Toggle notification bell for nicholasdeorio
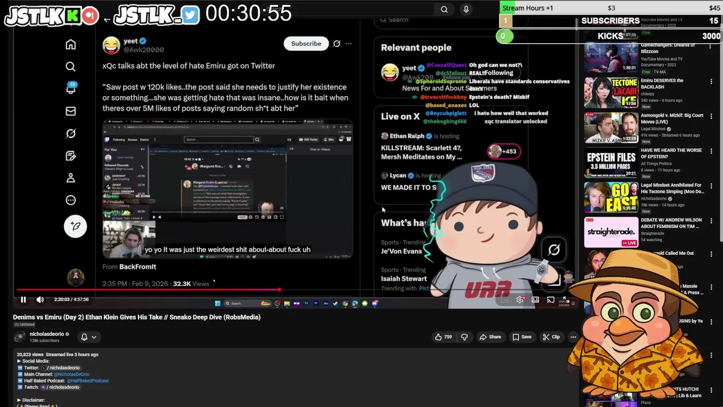Image resolution: width=723 pixels, height=407 pixels. coord(84,337)
